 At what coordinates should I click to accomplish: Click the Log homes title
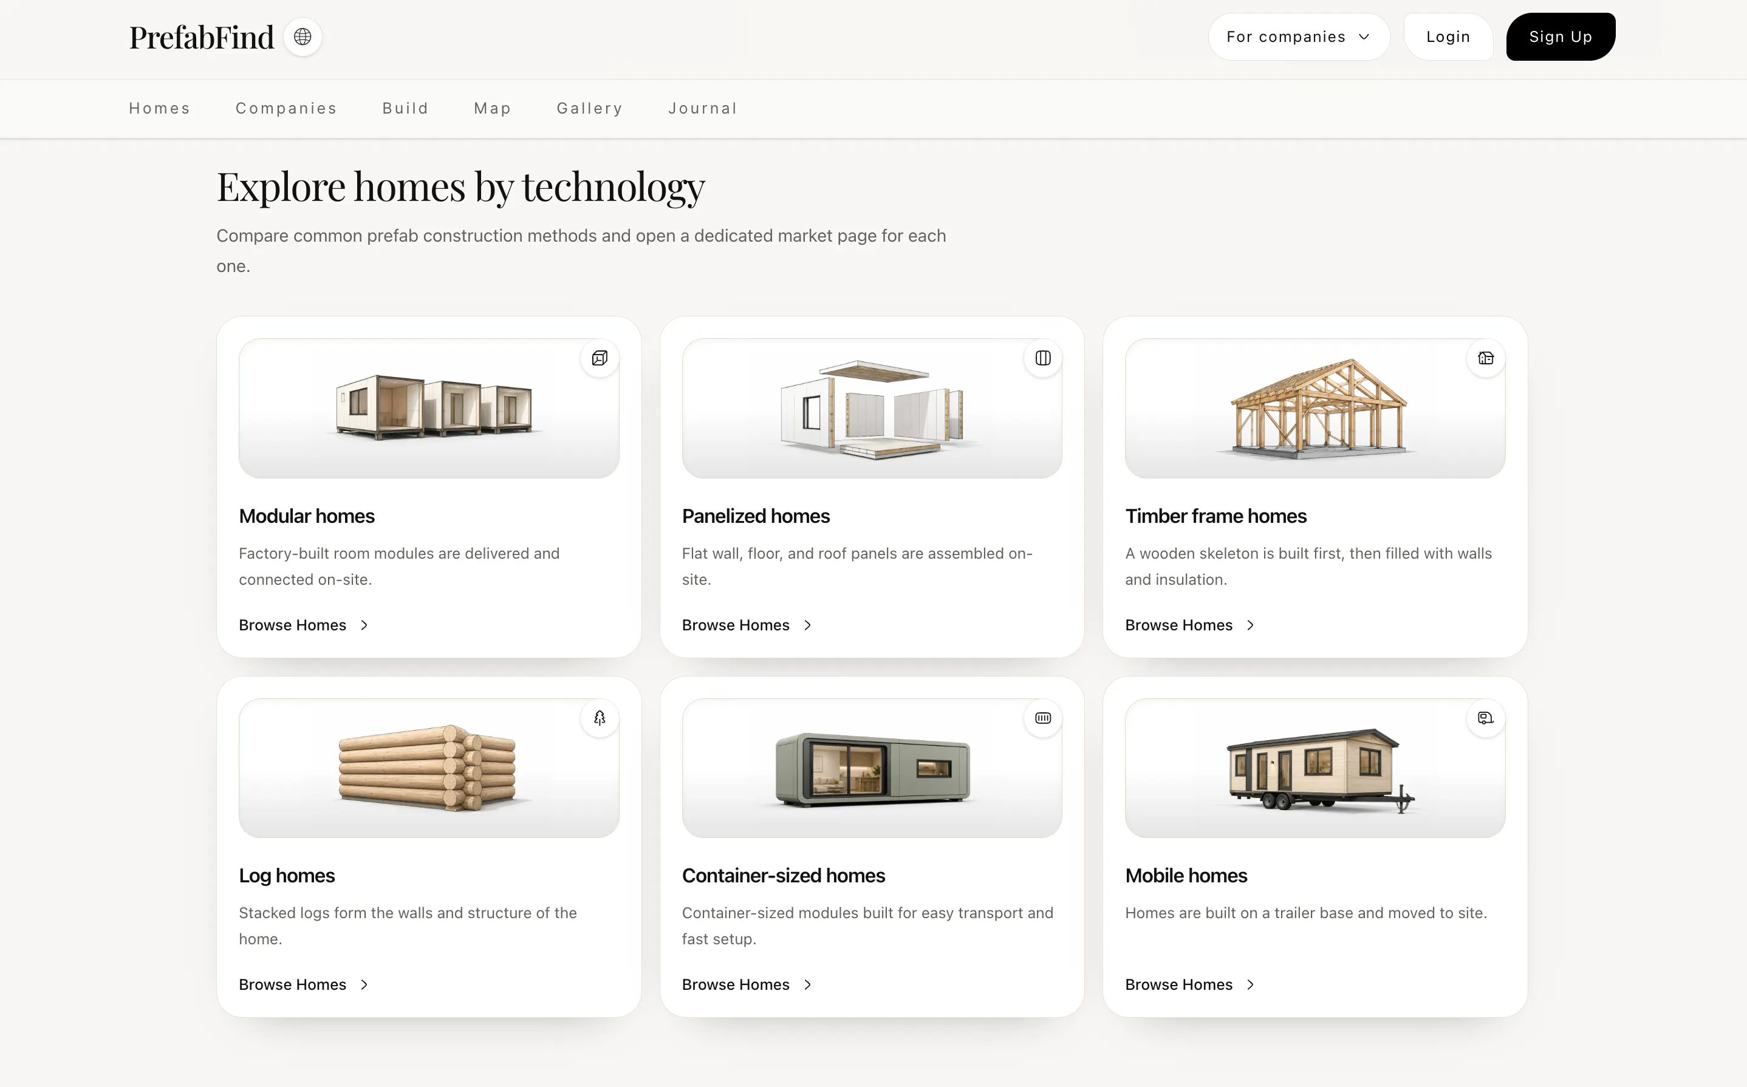coord(287,876)
